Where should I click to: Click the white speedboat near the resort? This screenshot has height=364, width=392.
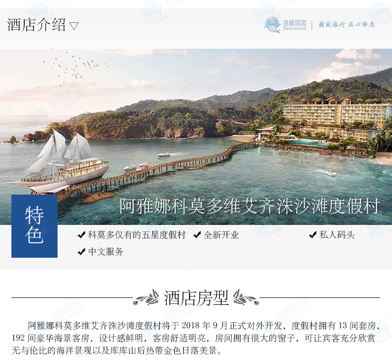point(329,173)
